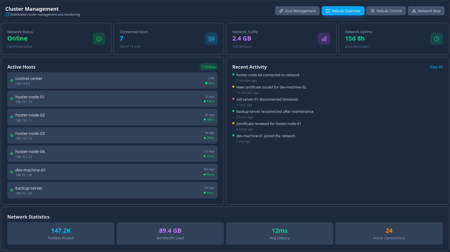Open the Etcd Management tab
Image resolution: width=450 pixels, height=252 pixels.
tap(297, 11)
